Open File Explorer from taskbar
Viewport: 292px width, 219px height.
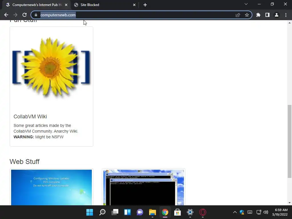coord(153,212)
